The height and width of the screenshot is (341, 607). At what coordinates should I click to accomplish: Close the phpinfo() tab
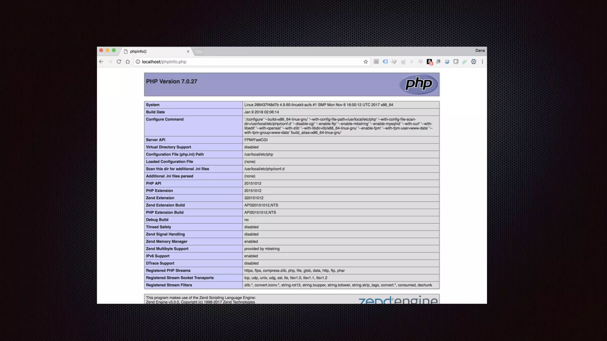point(188,52)
